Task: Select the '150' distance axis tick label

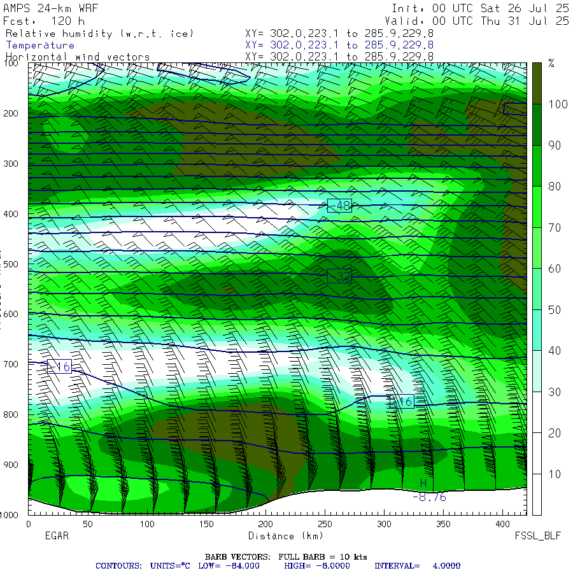Action: click(x=206, y=525)
